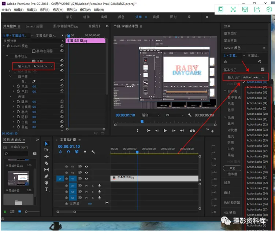Open 输入 LUT dropdown in effect controls

43,66
